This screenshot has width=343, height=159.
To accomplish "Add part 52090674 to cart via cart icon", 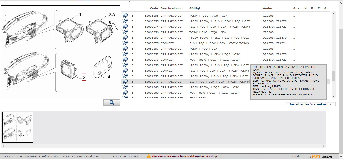I will pyautogui.click(x=125, y=26).
